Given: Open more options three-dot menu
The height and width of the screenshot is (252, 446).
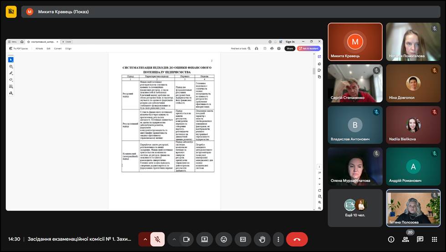Looking at the screenshot, I should click(278, 239).
